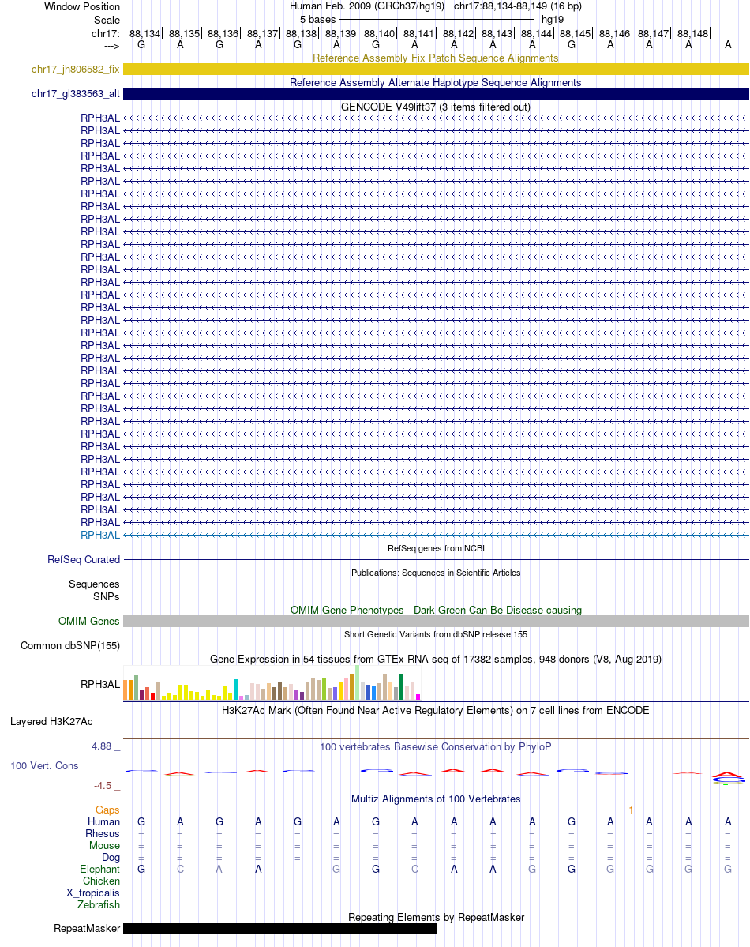Click the RefSeq Curated track label
The height and width of the screenshot is (947, 750).
(x=84, y=560)
